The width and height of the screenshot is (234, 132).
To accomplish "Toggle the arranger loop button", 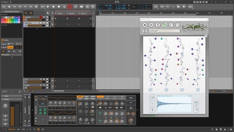I will (134, 7).
